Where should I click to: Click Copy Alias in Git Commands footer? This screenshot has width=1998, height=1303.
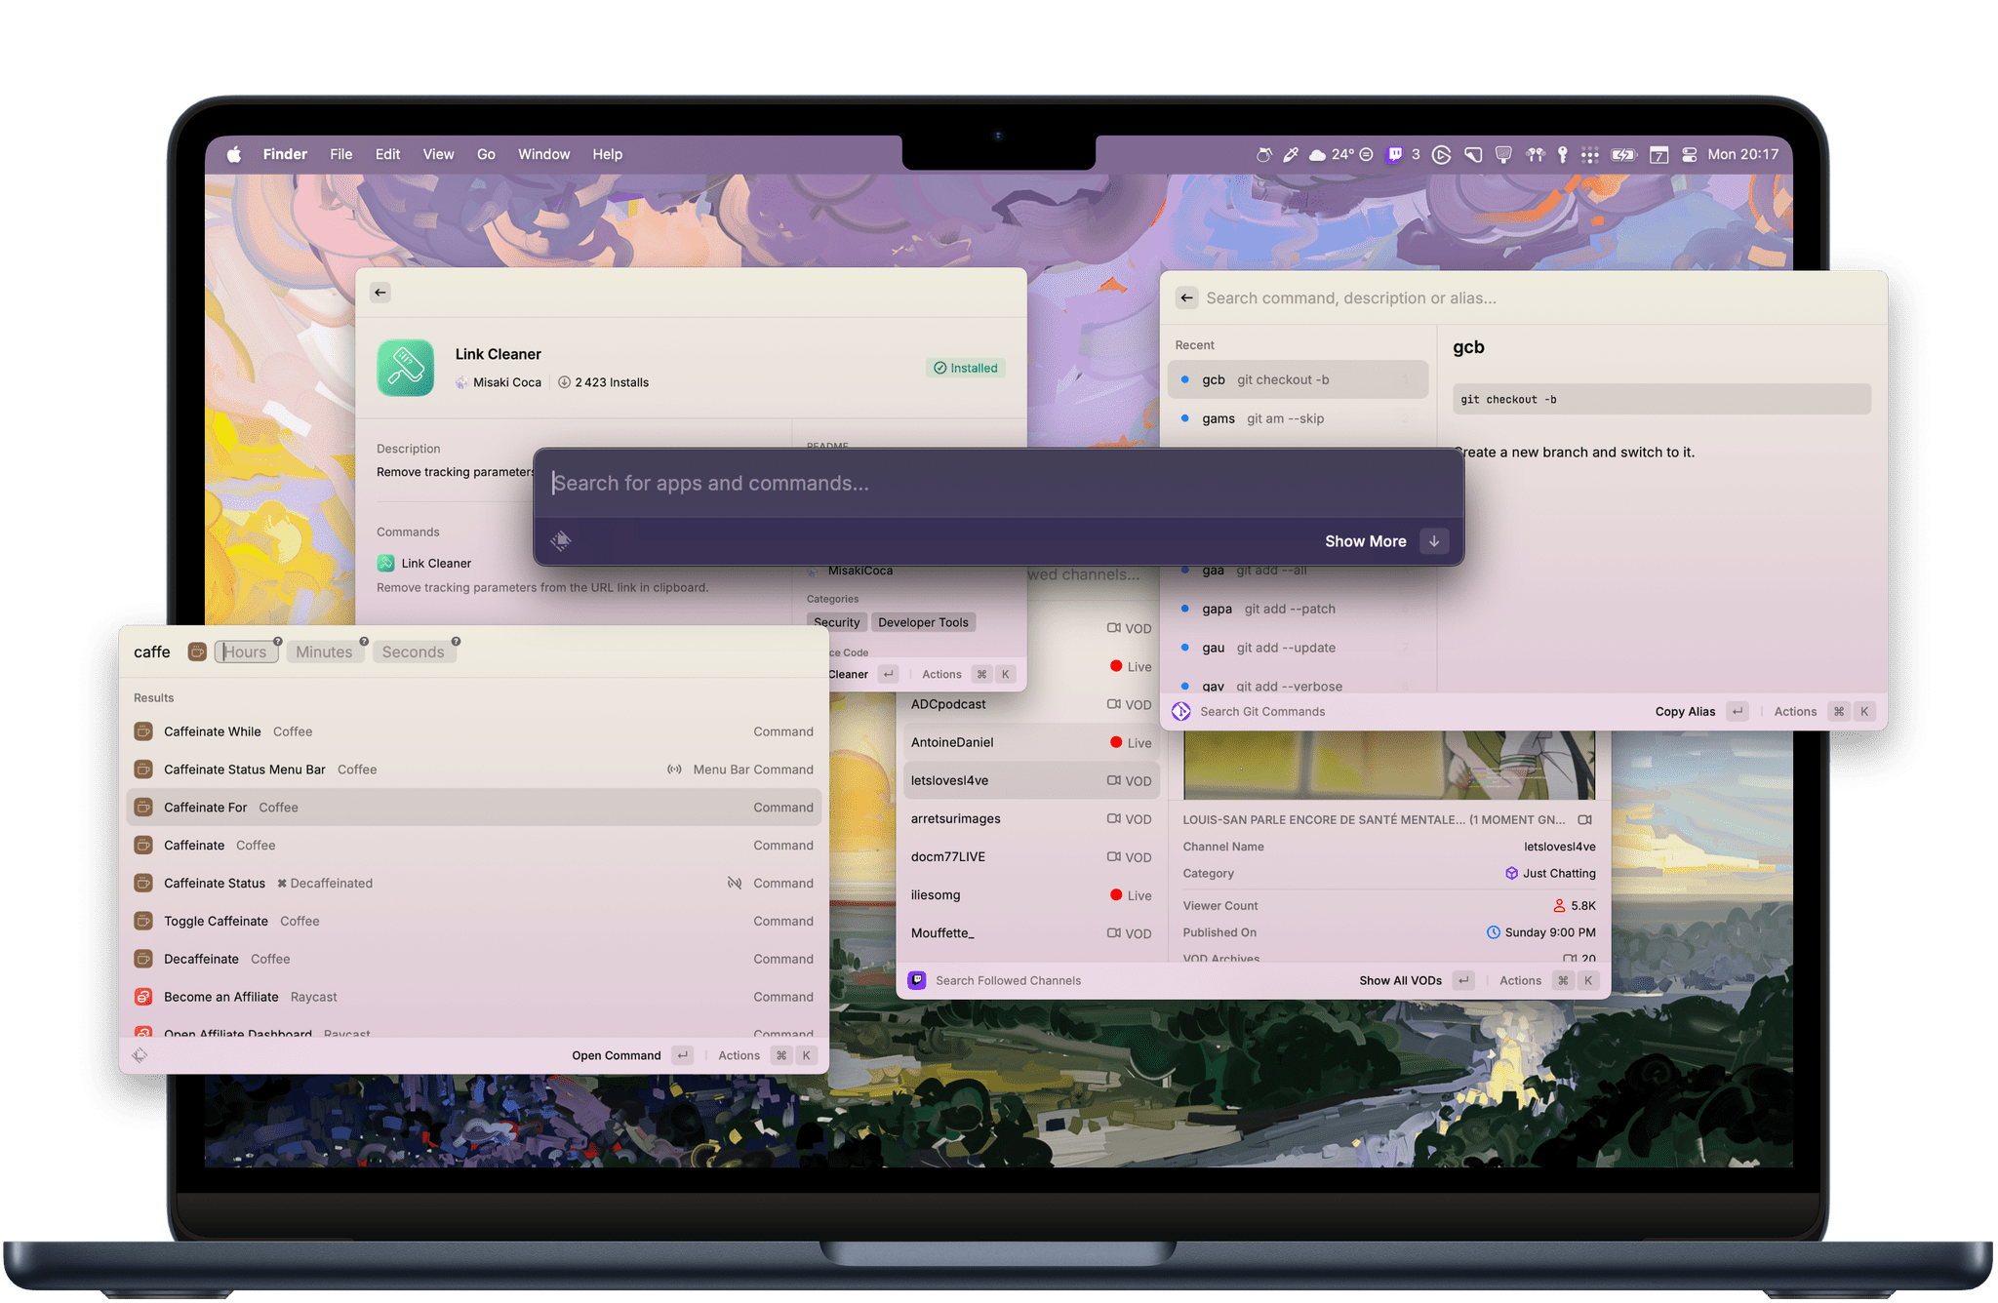click(1685, 711)
